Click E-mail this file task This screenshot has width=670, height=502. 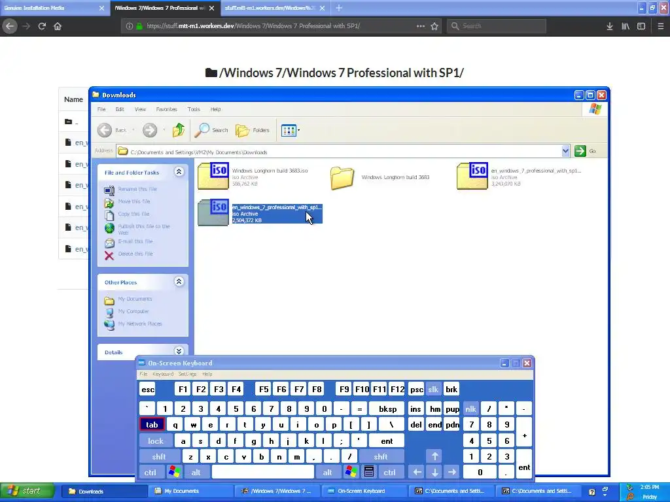tap(135, 241)
